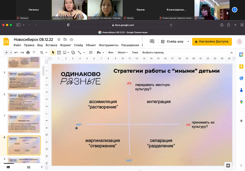Viewport: 245px width, 171px height.
Task: Open the comment history icon
Action: tap(152, 42)
